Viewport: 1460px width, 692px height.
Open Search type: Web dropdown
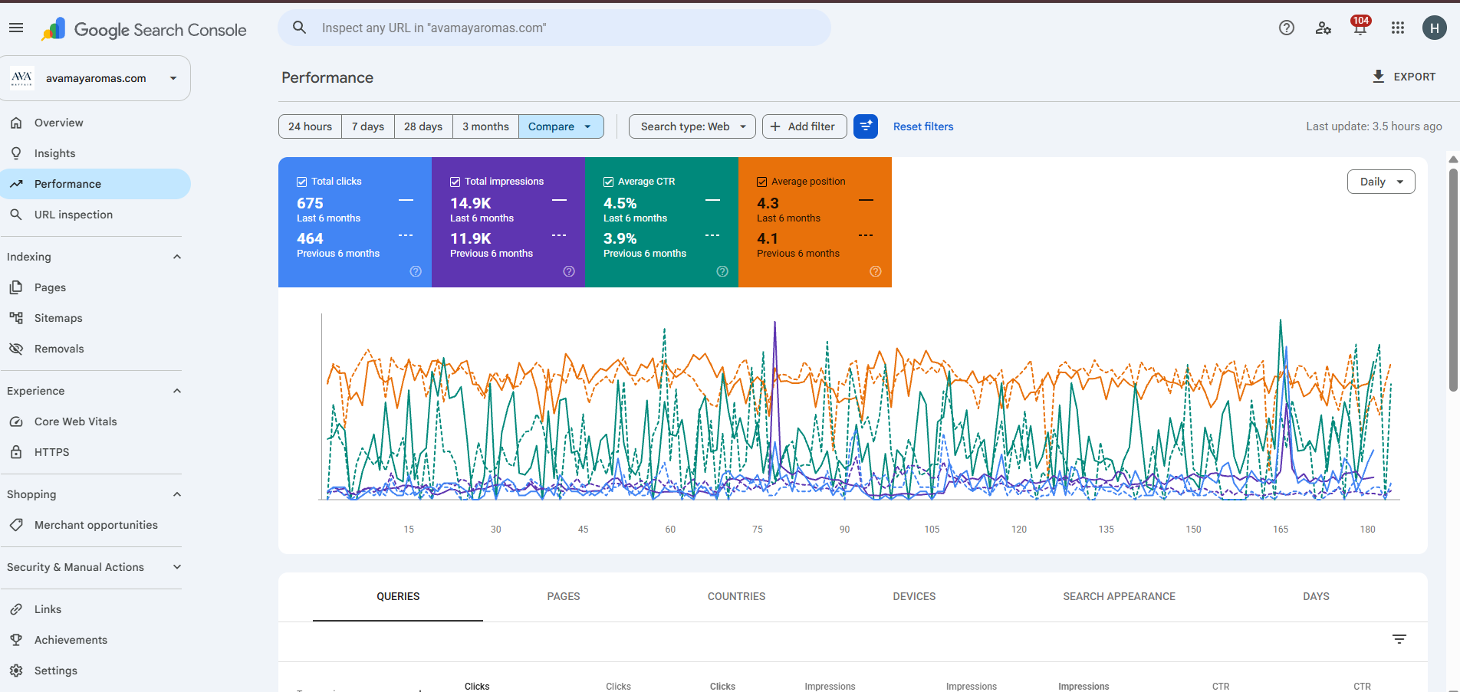point(692,126)
